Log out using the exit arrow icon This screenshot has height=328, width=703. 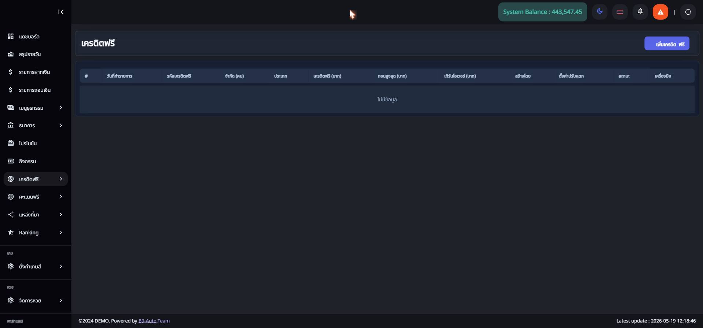pyautogui.click(x=688, y=12)
